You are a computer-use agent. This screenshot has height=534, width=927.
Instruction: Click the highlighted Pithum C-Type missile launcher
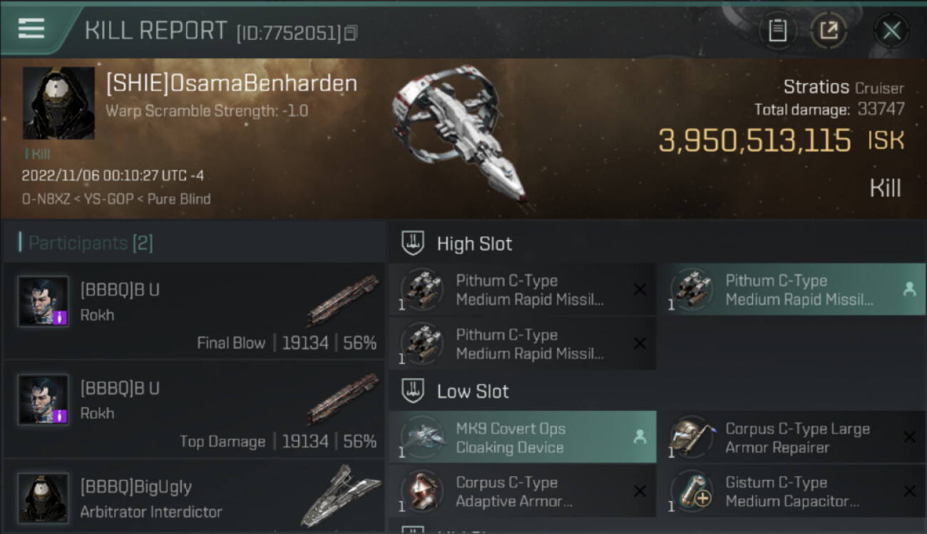[x=790, y=290]
